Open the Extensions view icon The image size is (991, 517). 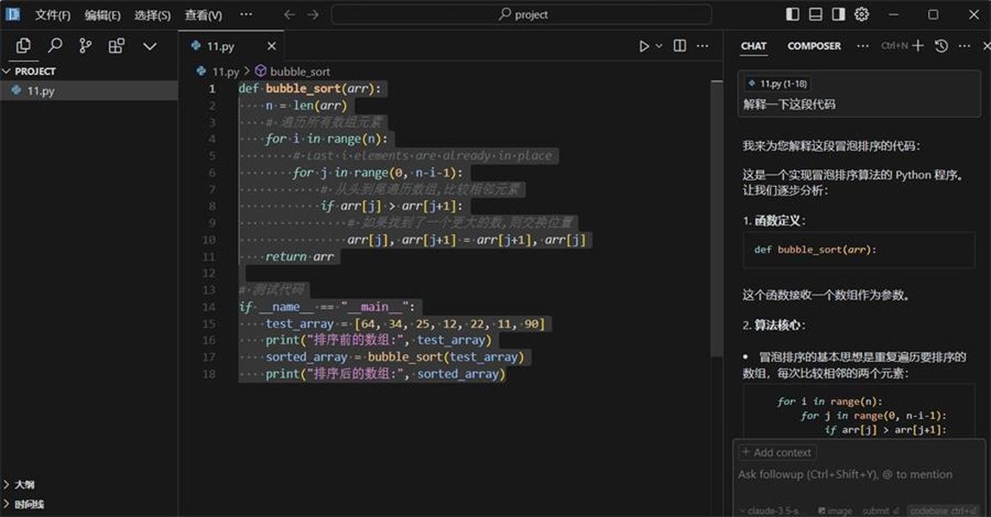[117, 45]
